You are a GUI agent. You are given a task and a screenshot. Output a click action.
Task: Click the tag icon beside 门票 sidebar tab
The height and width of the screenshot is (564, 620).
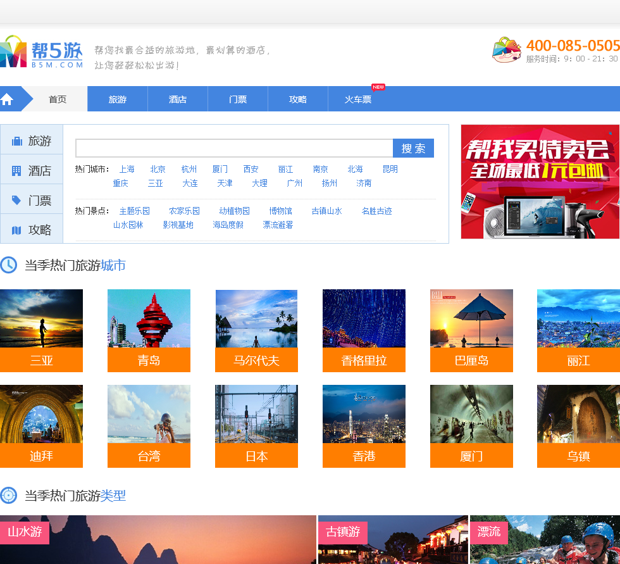point(16,200)
